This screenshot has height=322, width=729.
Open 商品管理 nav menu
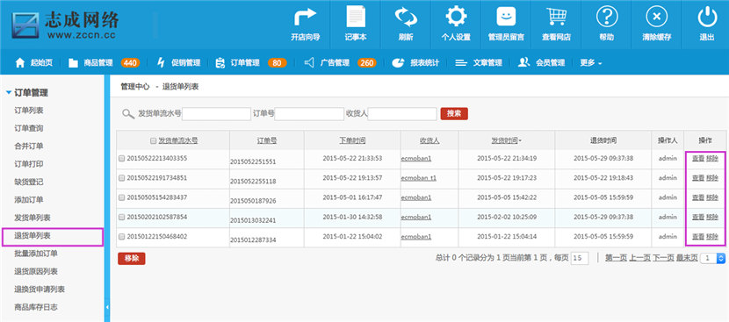98,62
